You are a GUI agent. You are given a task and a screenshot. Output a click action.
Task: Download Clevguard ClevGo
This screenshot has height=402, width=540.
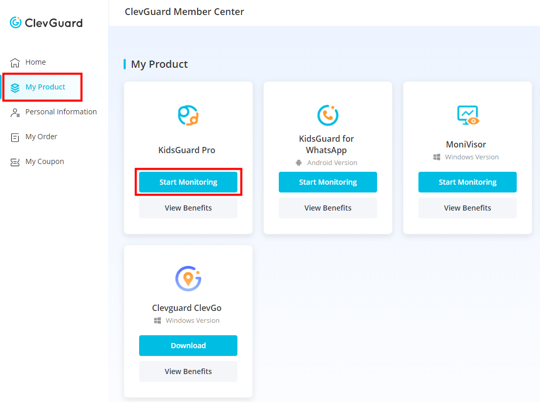pos(188,346)
